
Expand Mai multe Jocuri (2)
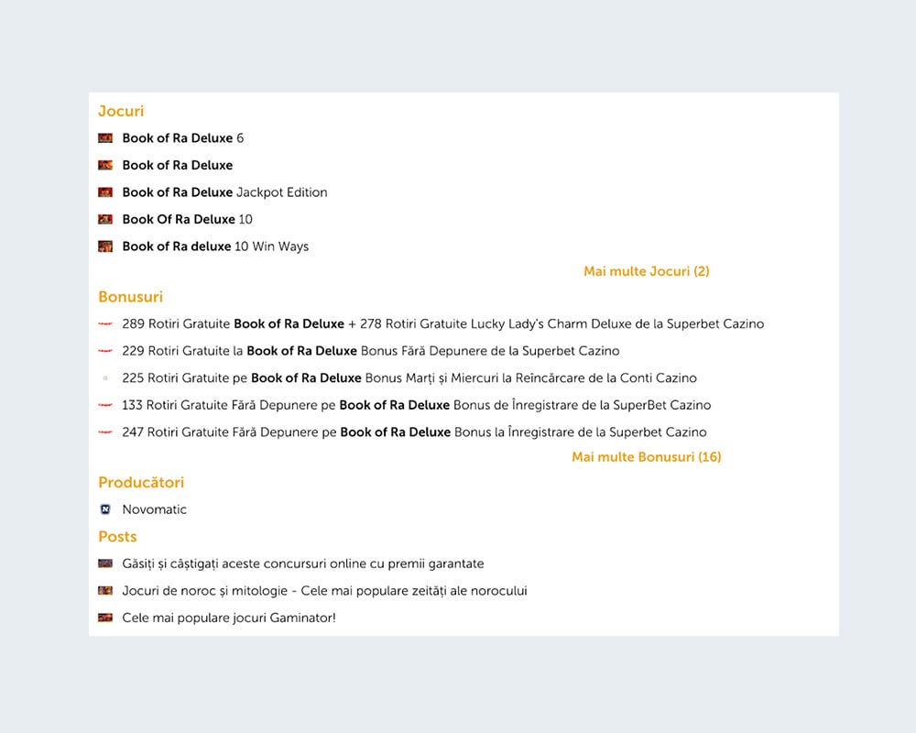pos(646,271)
